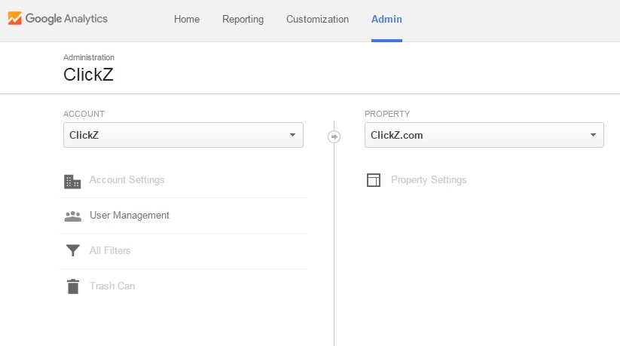Click the arrow on the Account selector

[292, 135]
